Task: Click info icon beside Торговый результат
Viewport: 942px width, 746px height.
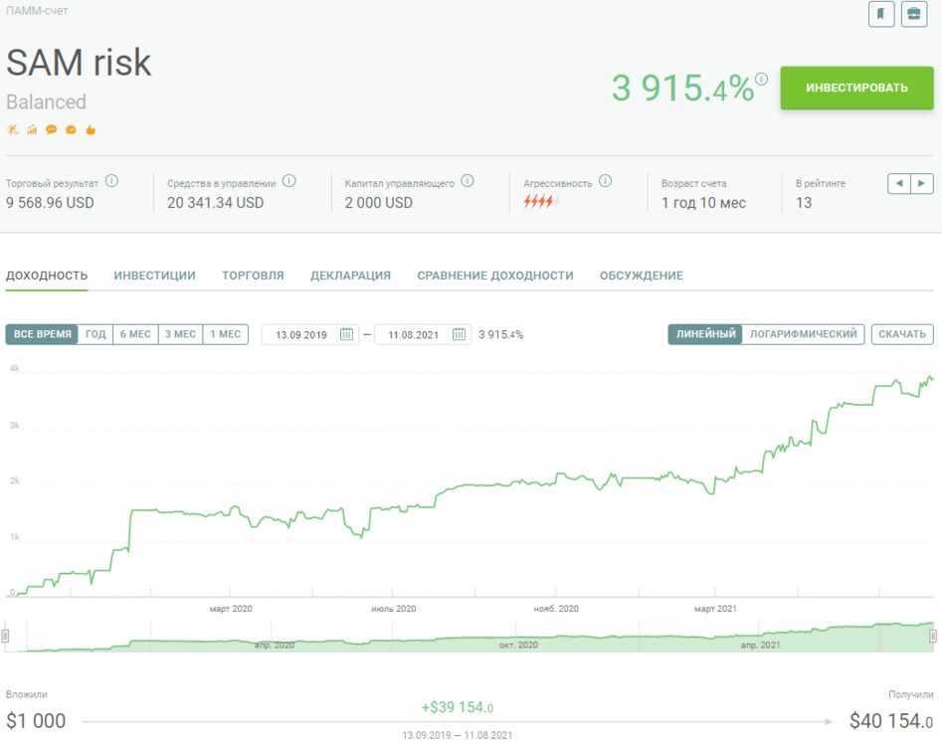Action: pyautogui.click(x=111, y=181)
